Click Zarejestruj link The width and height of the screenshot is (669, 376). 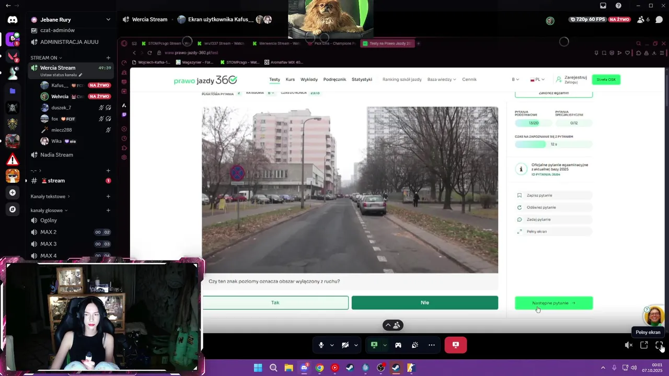click(575, 77)
